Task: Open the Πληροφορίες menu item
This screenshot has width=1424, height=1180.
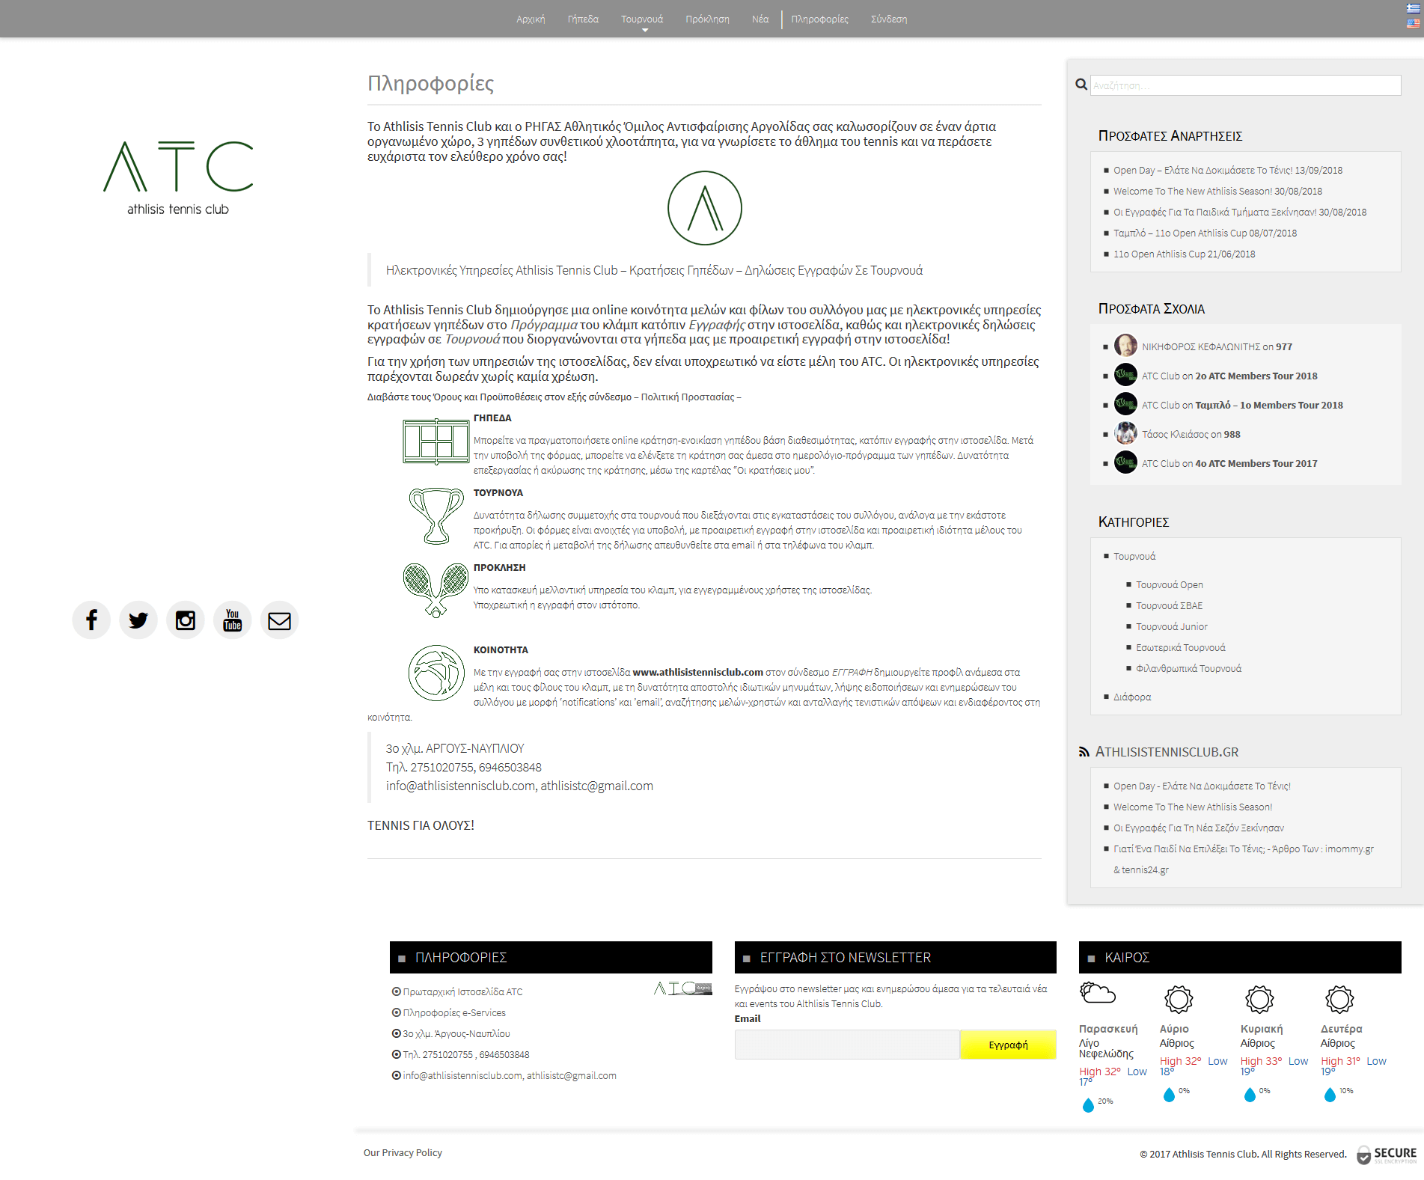Action: click(820, 19)
